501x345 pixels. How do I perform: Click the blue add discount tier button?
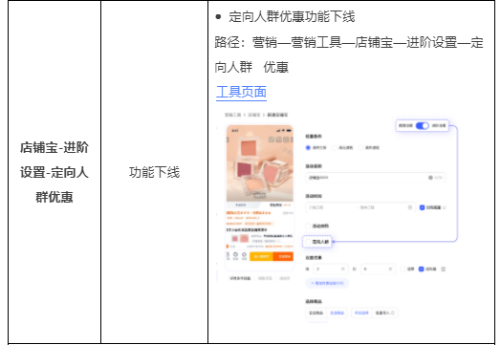[327, 283]
